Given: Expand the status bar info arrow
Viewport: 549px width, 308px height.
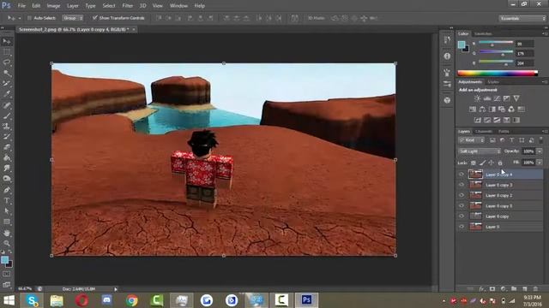Looking at the screenshot, I should pyautogui.click(x=116, y=289).
